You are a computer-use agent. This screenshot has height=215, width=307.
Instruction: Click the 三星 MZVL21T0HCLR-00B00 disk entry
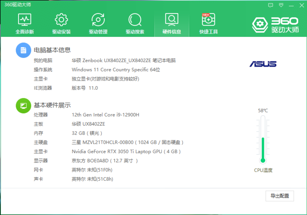(x=128, y=142)
